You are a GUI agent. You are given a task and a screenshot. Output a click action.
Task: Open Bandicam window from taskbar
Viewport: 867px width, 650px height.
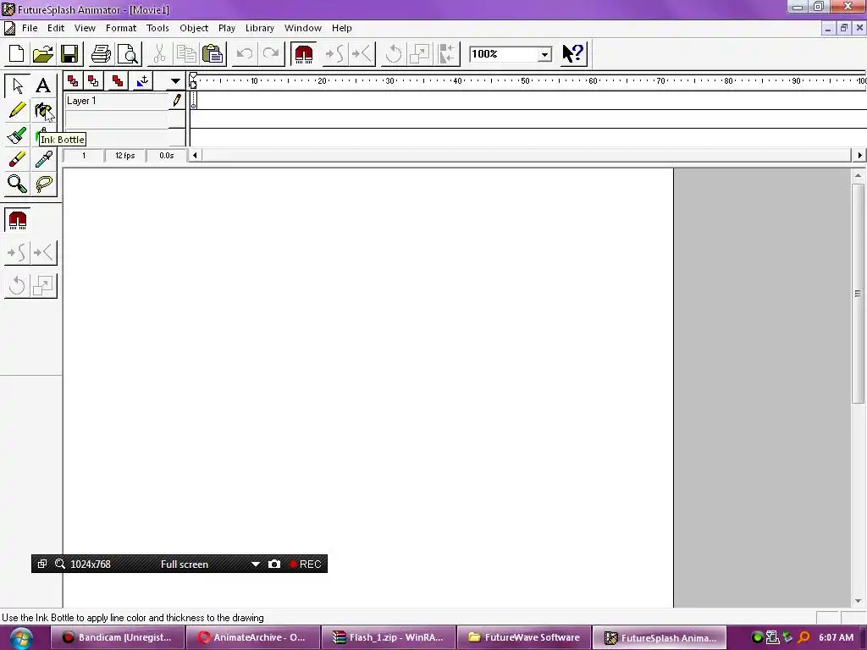tap(118, 637)
